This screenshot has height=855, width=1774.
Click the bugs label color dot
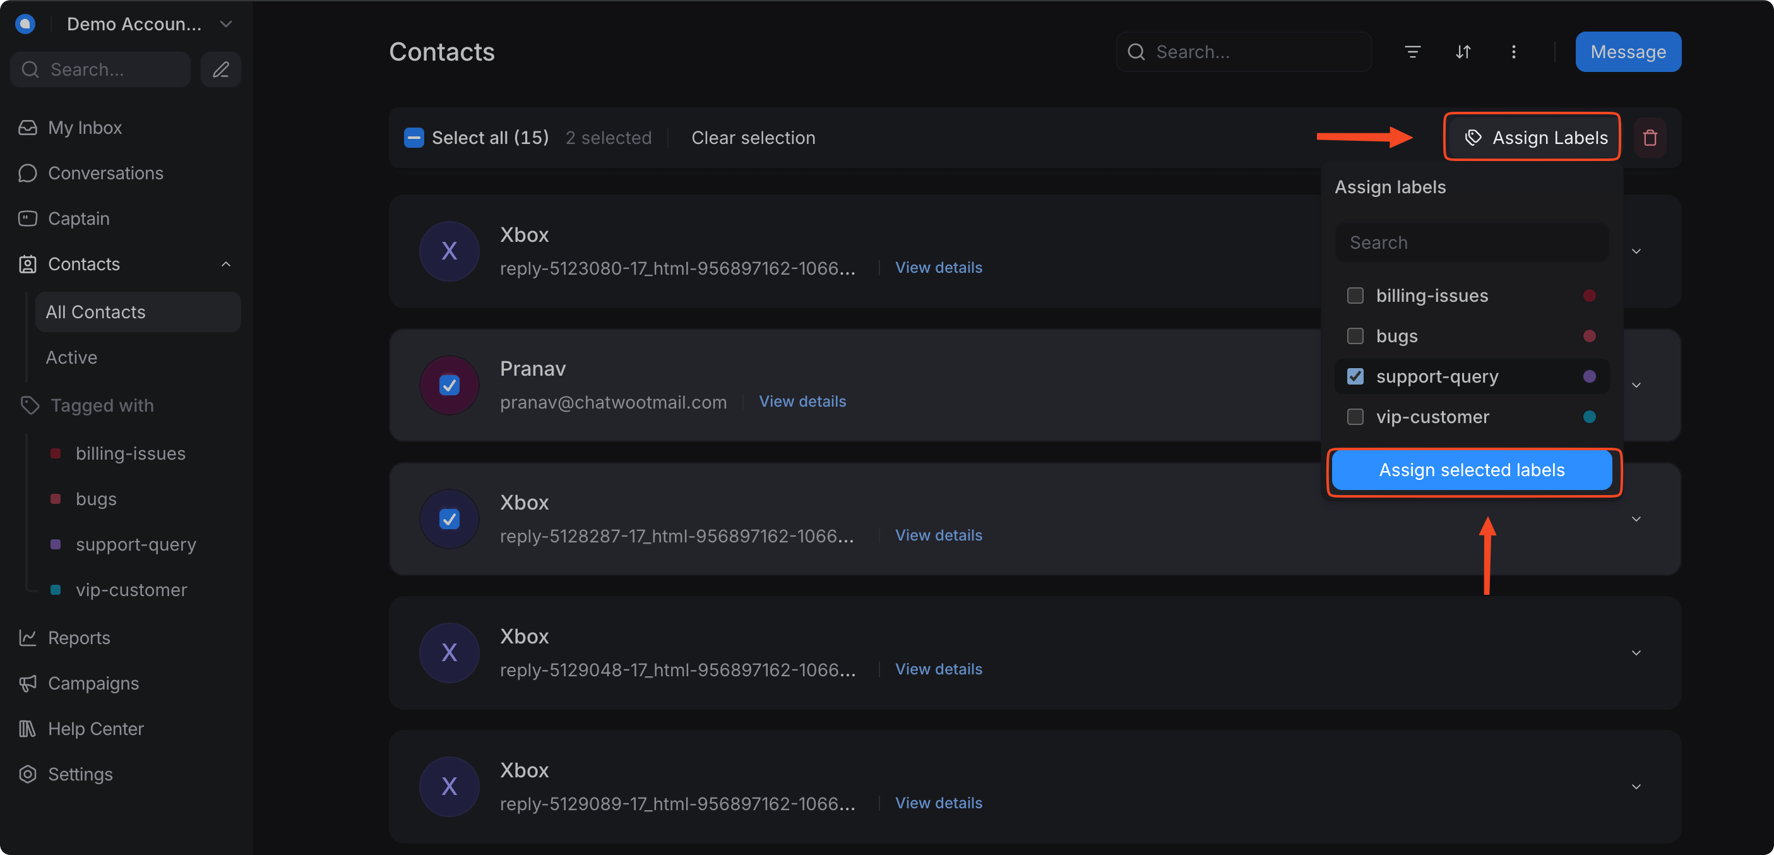(x=1589, y=336)
